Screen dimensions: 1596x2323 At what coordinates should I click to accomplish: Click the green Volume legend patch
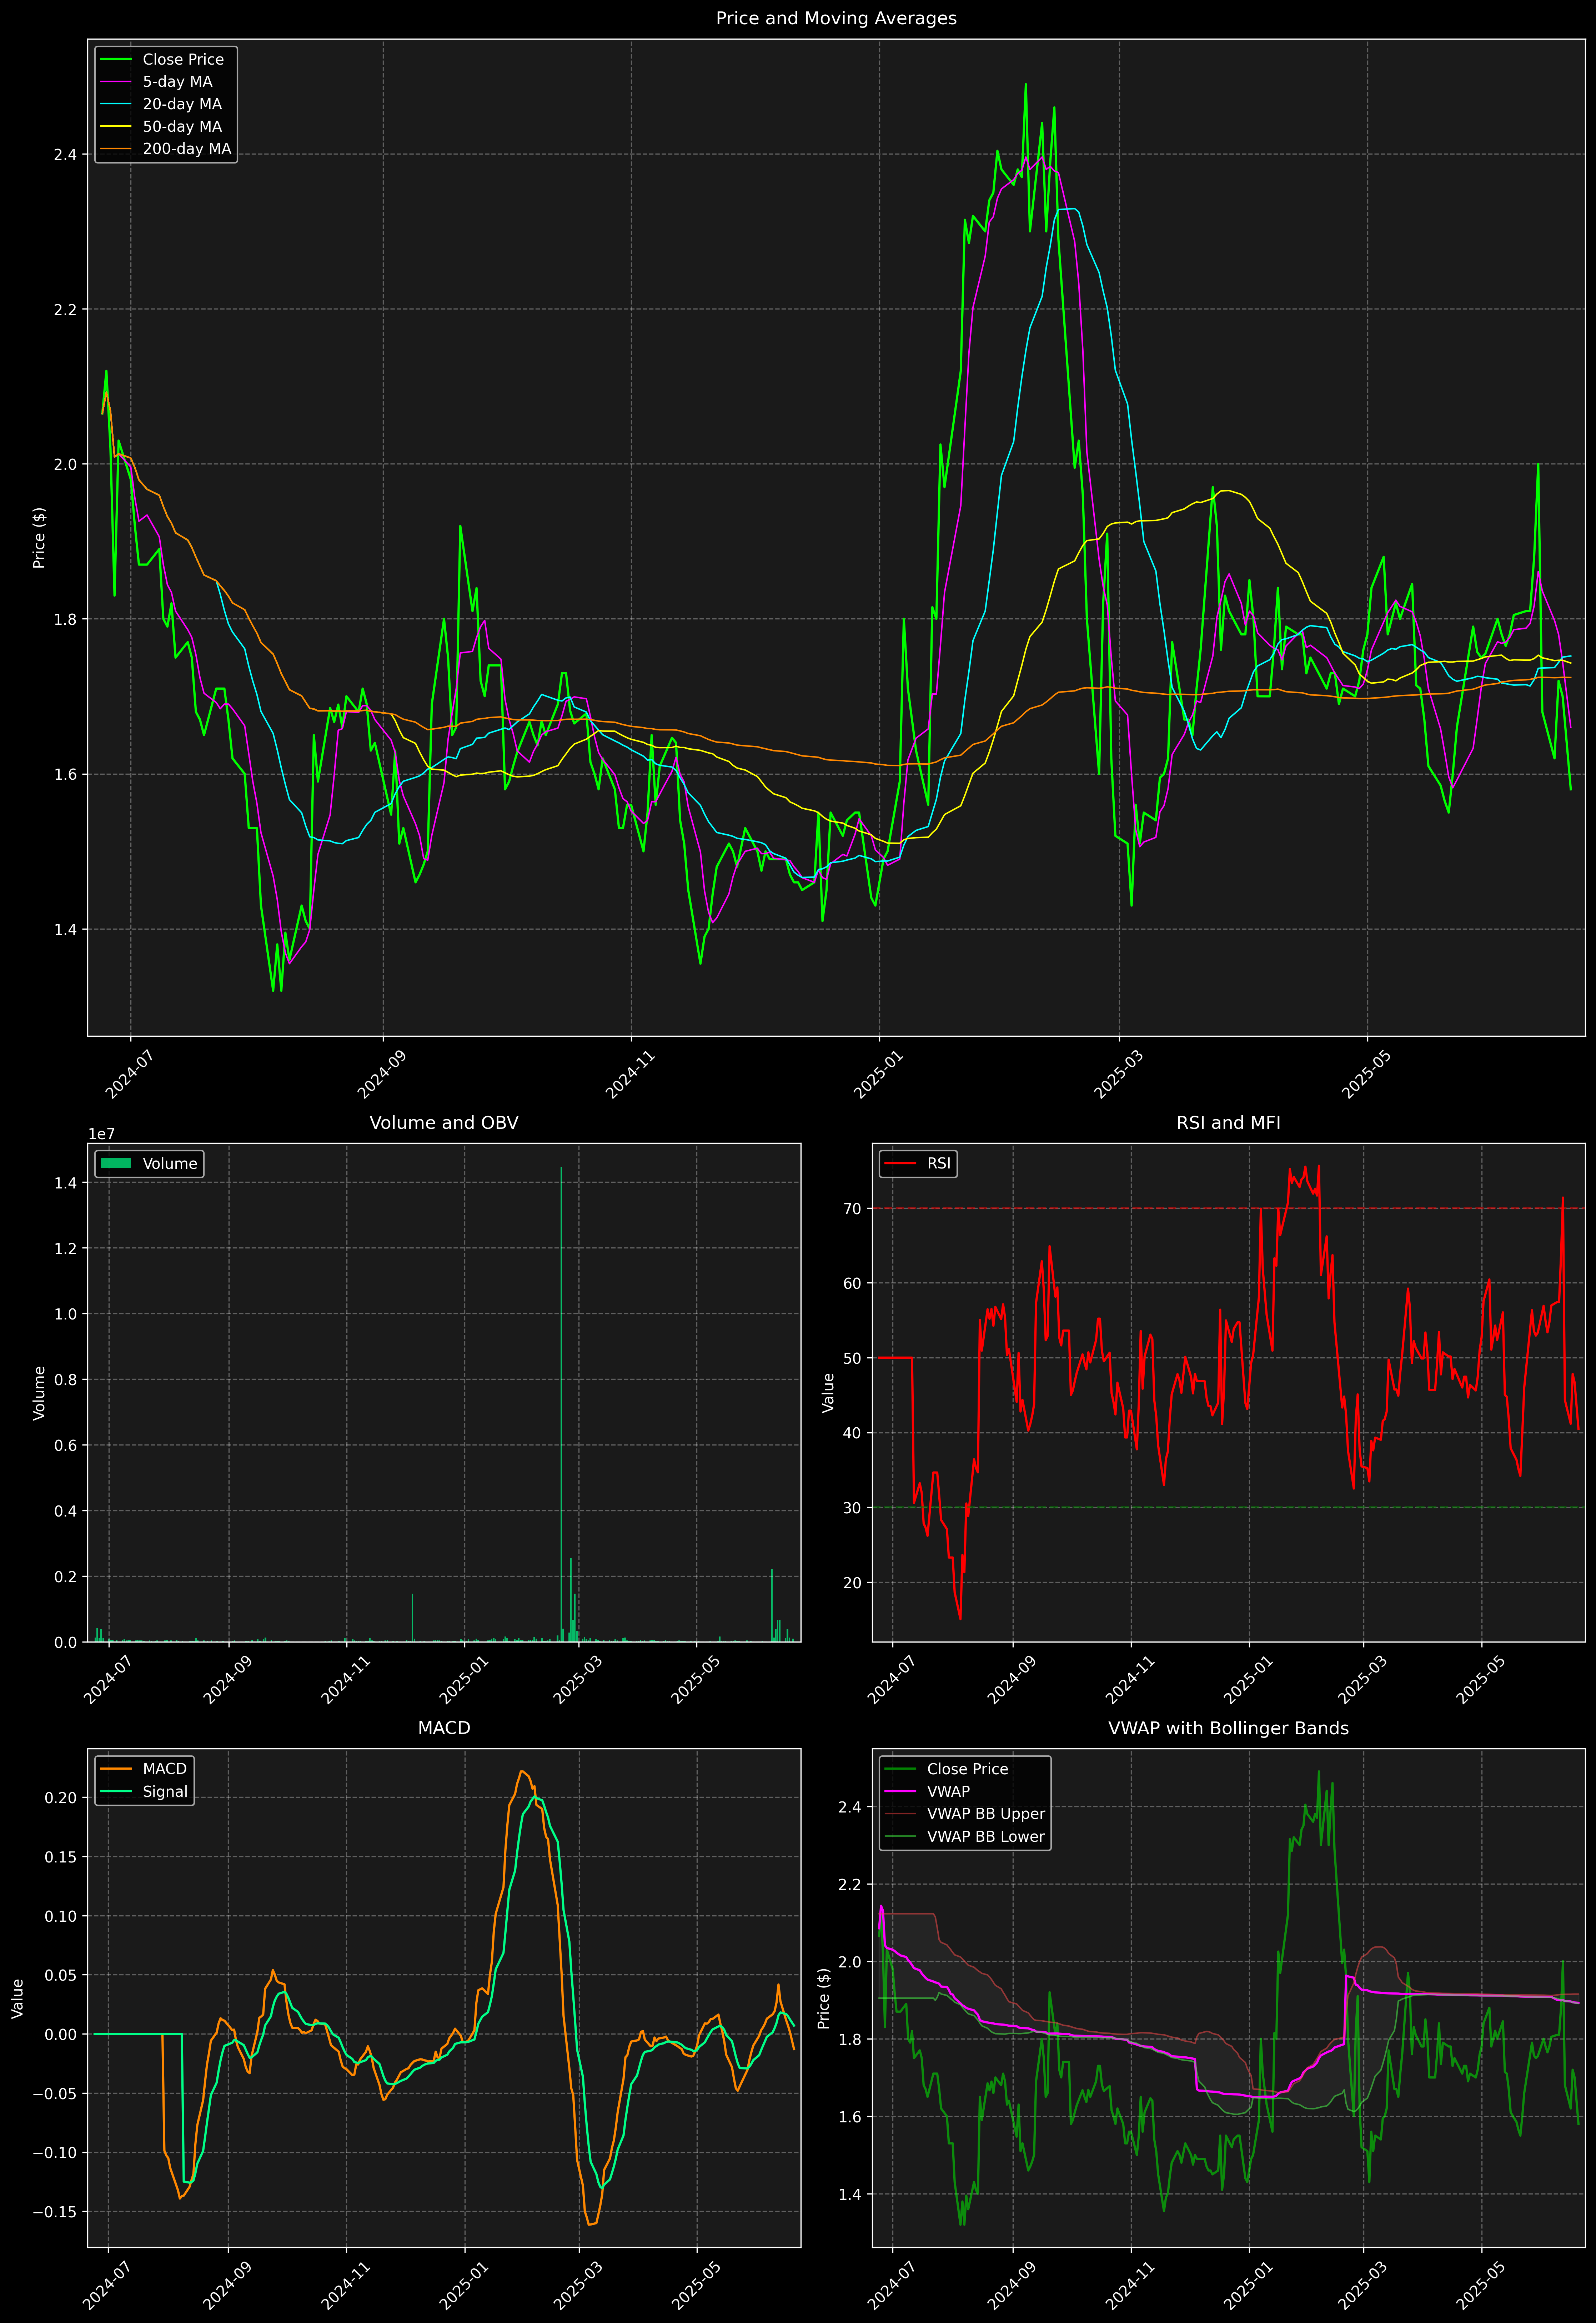click(116, 1163)
